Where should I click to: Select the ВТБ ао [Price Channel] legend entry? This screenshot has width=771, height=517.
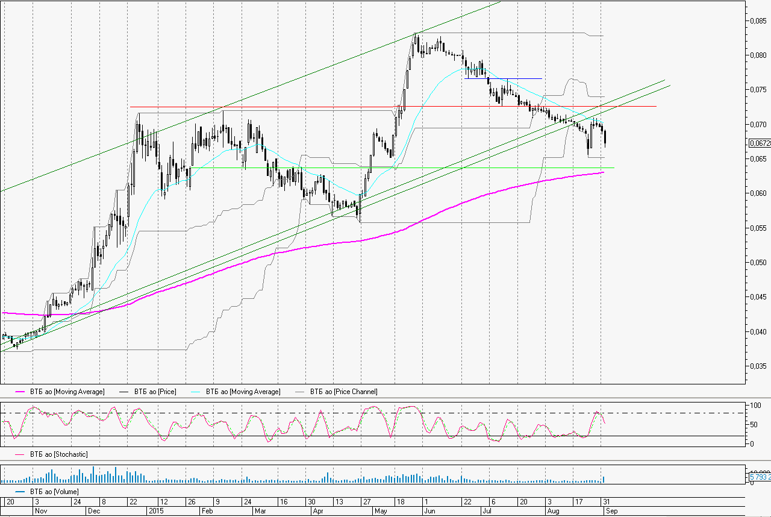coord(344,392)
